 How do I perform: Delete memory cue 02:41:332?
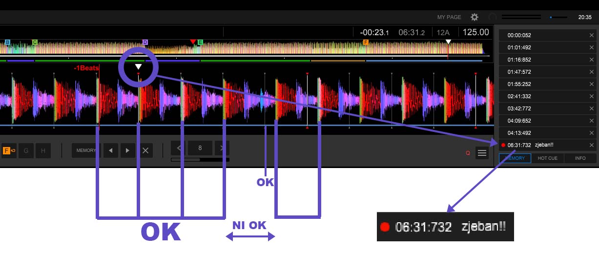click(591, 96)
